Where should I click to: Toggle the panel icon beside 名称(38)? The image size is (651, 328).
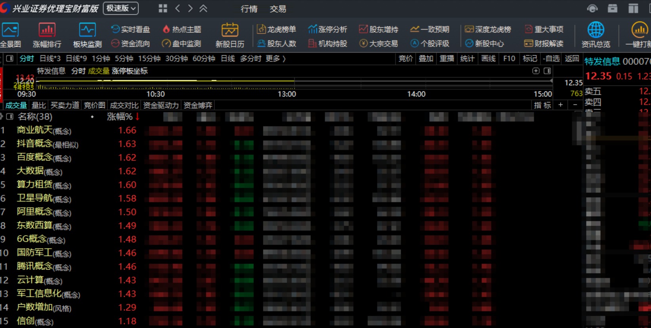[x=10, y=117]
